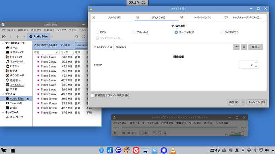Click the system tray volume icon
The image size is (275, 154).
[x=267, y=150]
